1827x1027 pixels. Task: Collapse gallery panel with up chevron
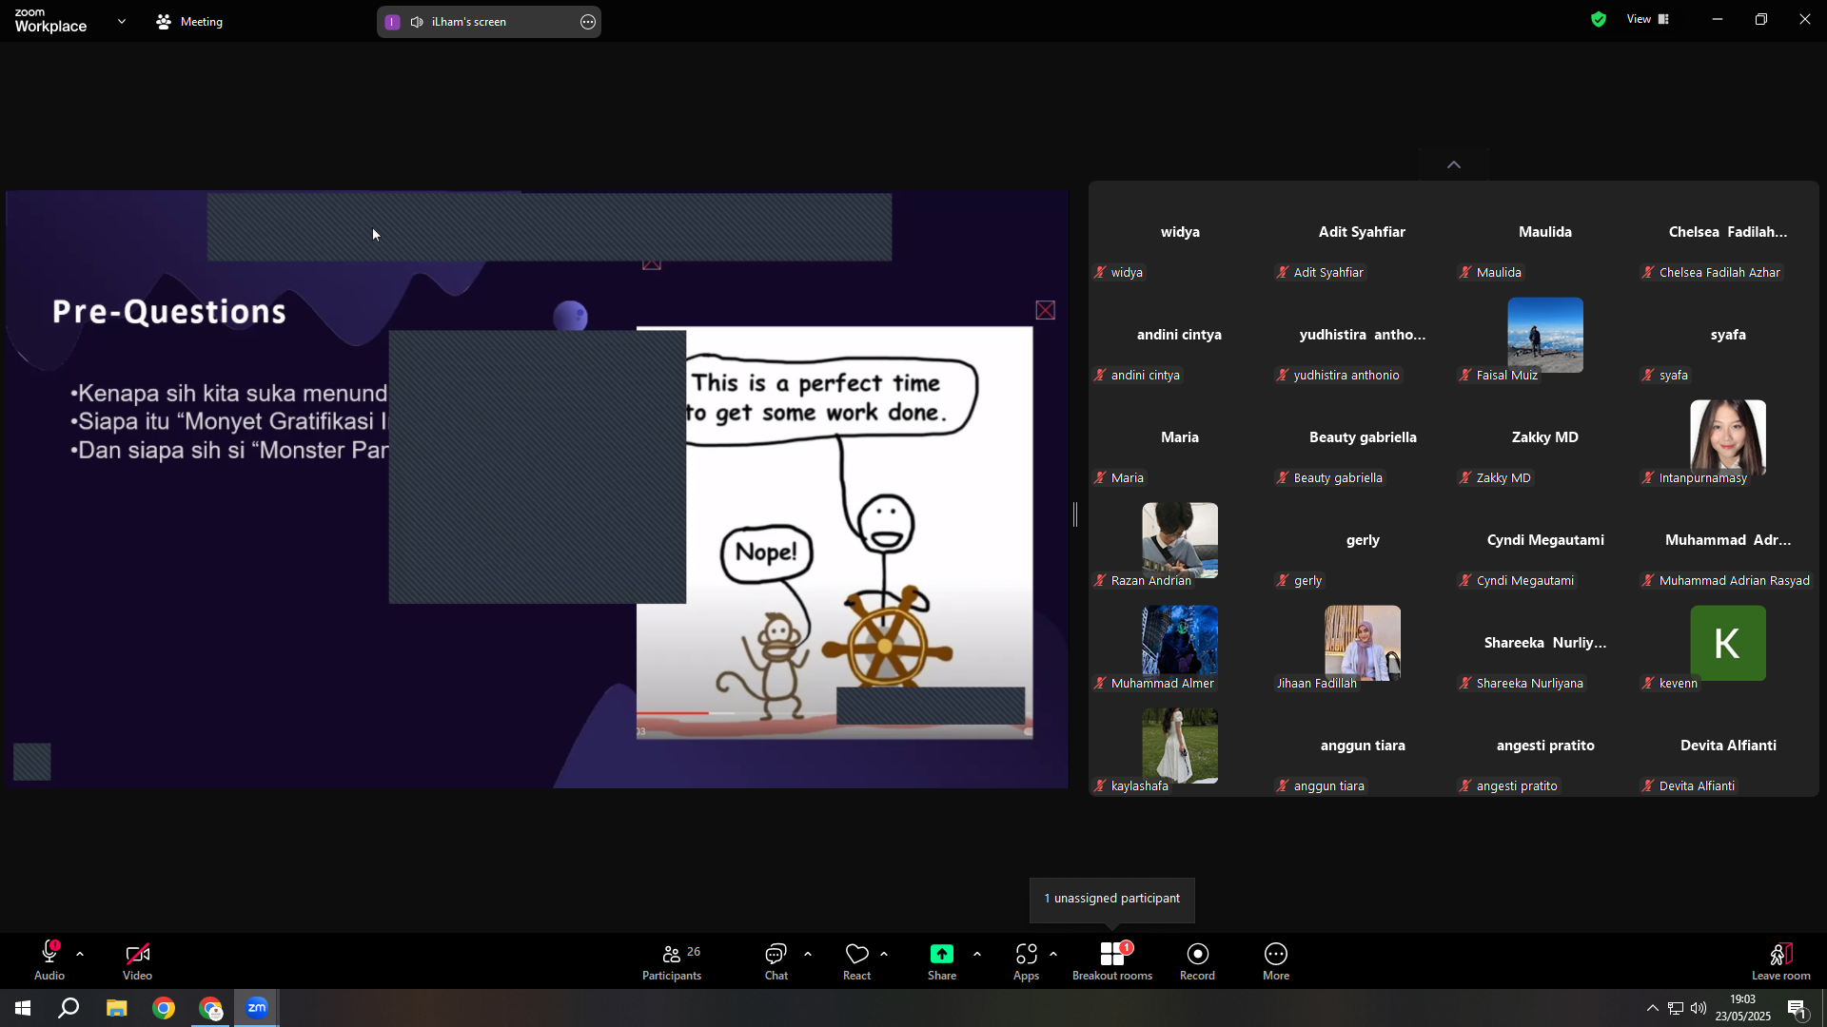[x=1454, y=165]
